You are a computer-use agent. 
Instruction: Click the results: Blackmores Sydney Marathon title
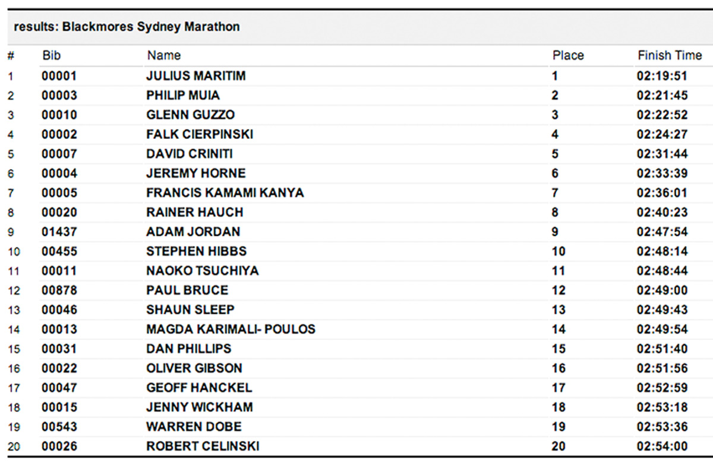point(127,27)
